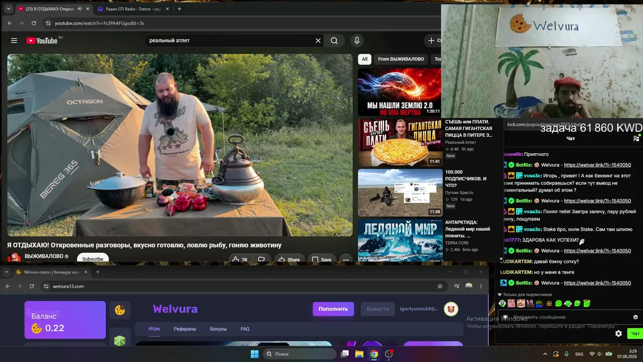Reload the YouTube page
This screenshot has width=643, height=362.
click(34, 23)
